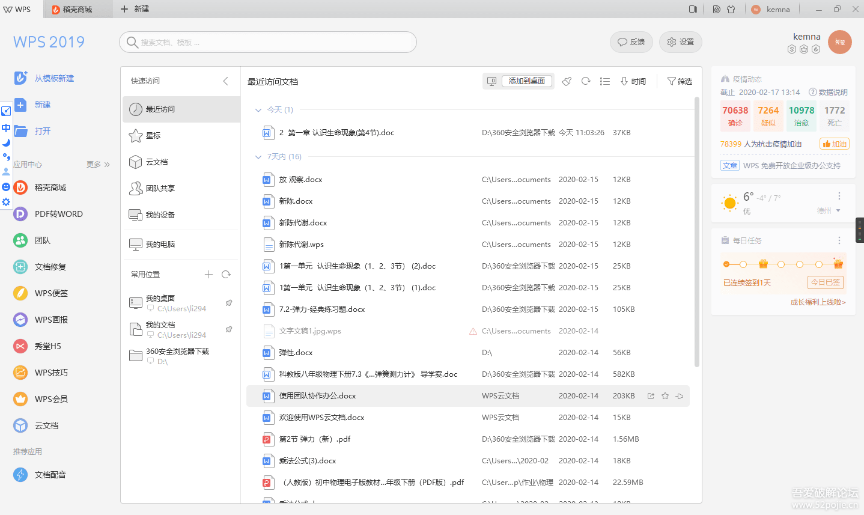Toggle the pin for 我的桌面 location

coord(229,303)
